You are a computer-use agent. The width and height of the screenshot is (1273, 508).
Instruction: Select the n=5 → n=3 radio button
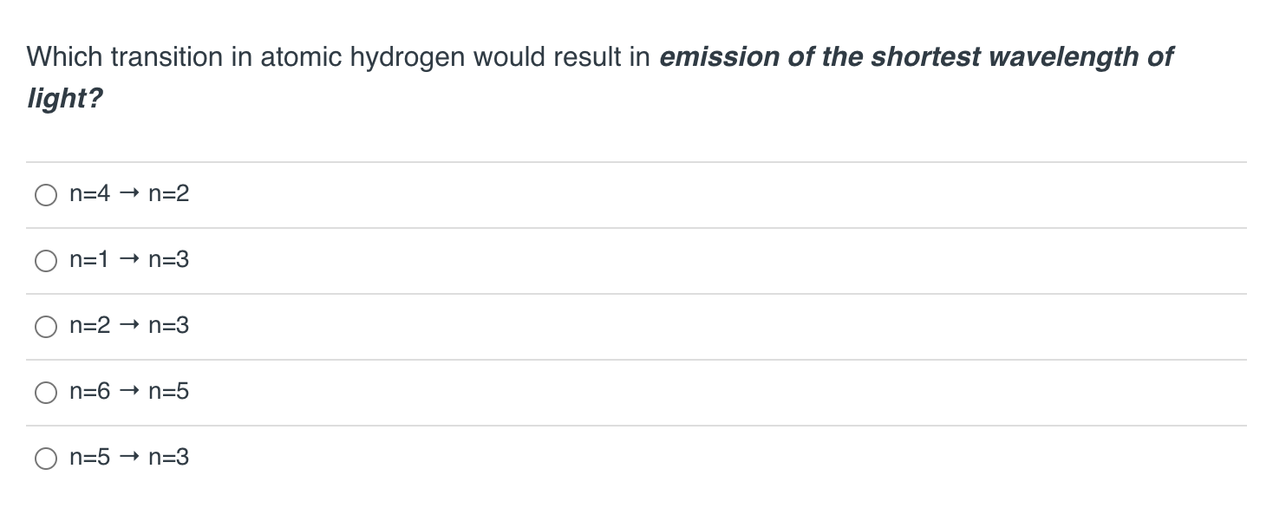(x=45, y=458)
